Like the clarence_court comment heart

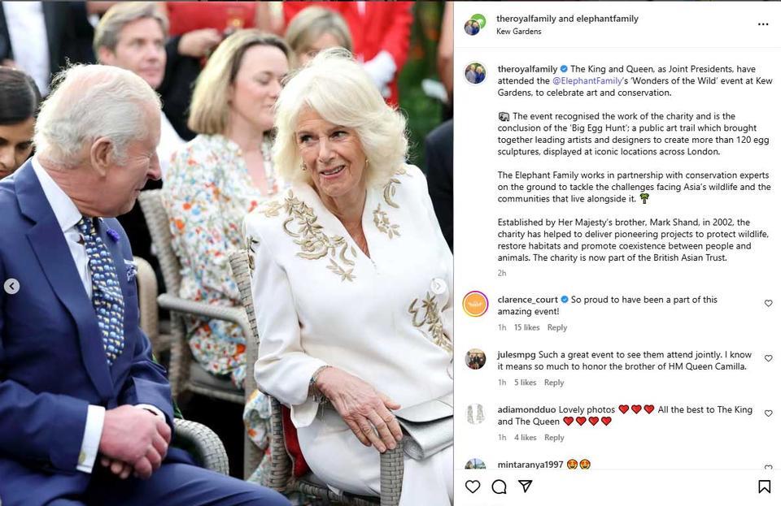[769, 303]
